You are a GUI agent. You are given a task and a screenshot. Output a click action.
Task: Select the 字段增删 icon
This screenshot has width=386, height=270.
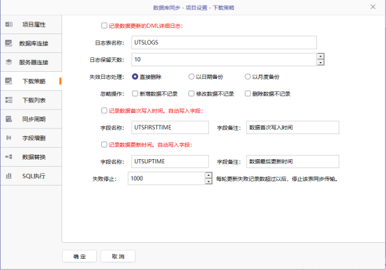[8, 137]
